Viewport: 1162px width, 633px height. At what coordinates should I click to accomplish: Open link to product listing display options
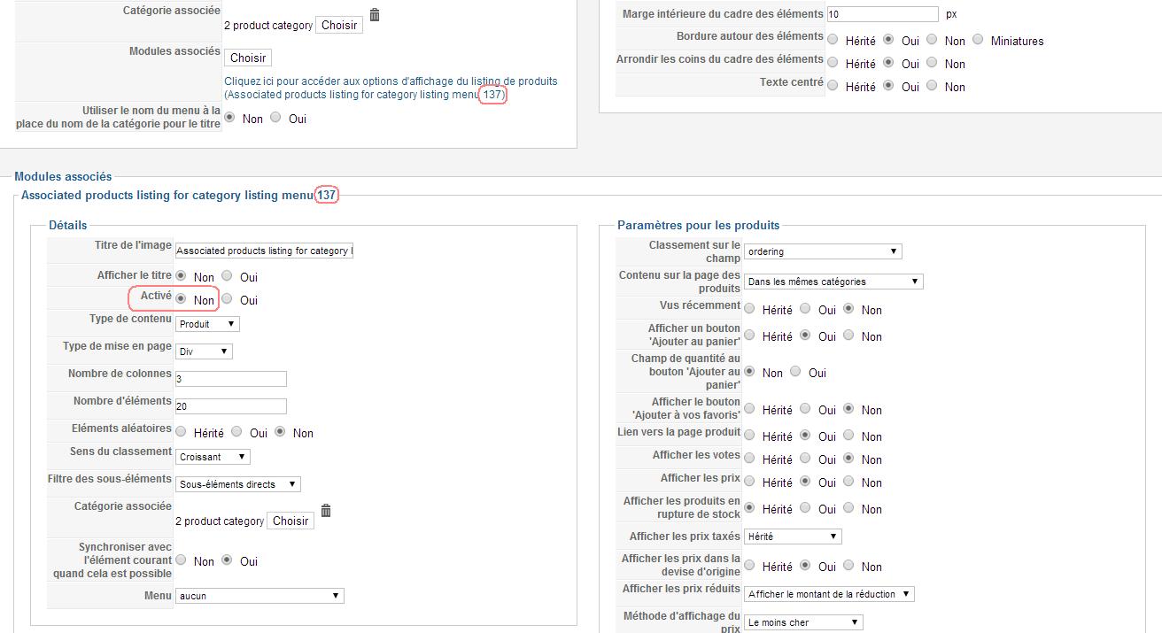391,88
